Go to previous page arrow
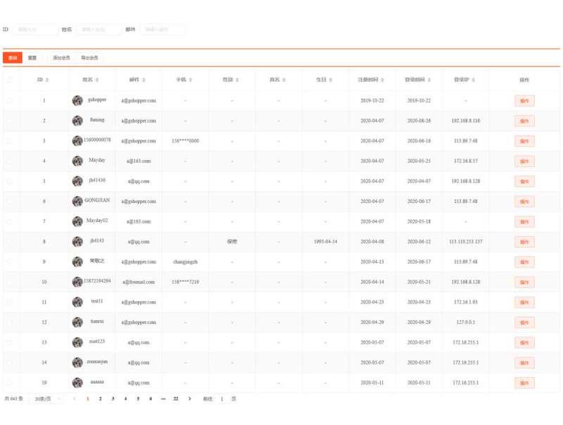This screenshot has height=425, width=563. coord(75,399)
